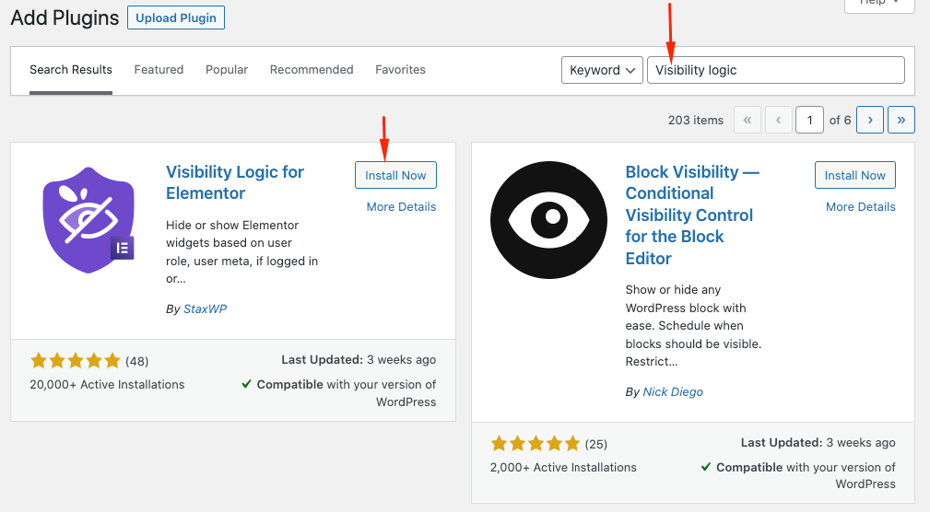
Task: Click the Block Visibility eye logo
Action: pos(548,220)
